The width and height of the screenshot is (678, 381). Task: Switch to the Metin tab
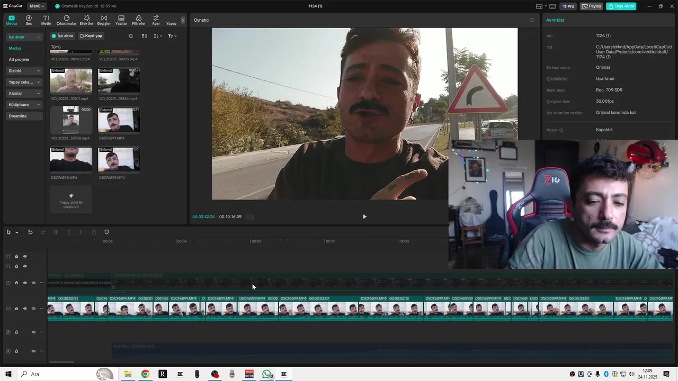[46, 20]
